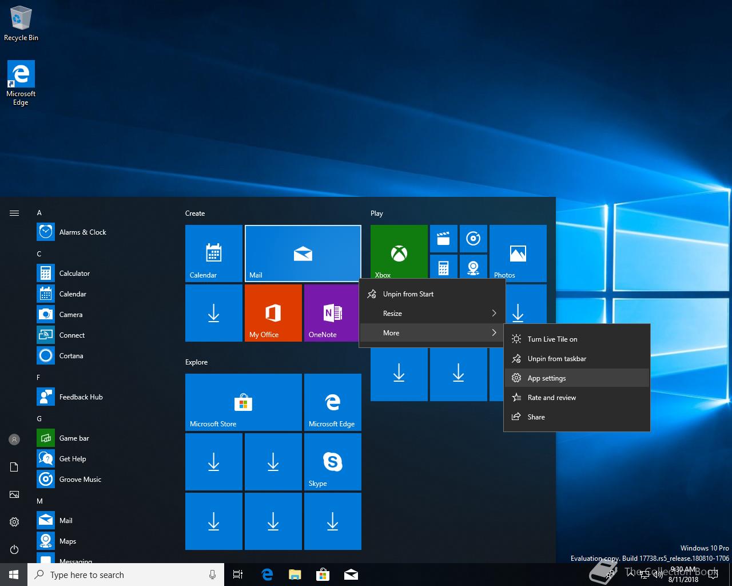Open the Xbox tile in Play group
This screenshot has width=732, height=586.
click(399, 253)
